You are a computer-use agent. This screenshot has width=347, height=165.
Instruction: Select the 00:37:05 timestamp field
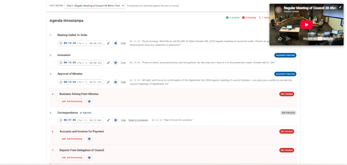[81, 120]
